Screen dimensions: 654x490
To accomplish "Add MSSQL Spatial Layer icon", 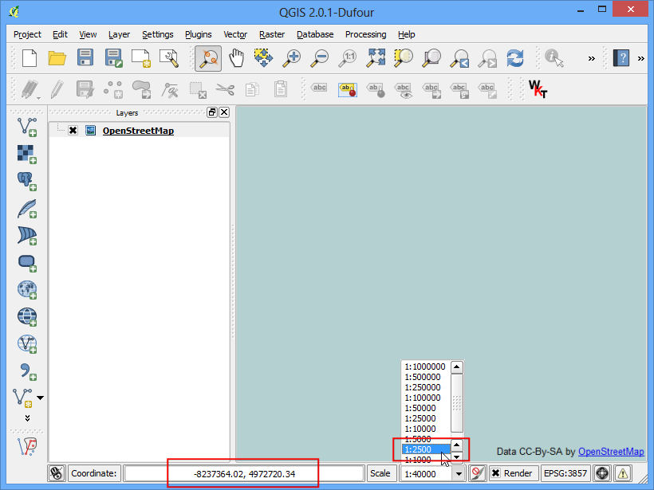I will point(27,235).
